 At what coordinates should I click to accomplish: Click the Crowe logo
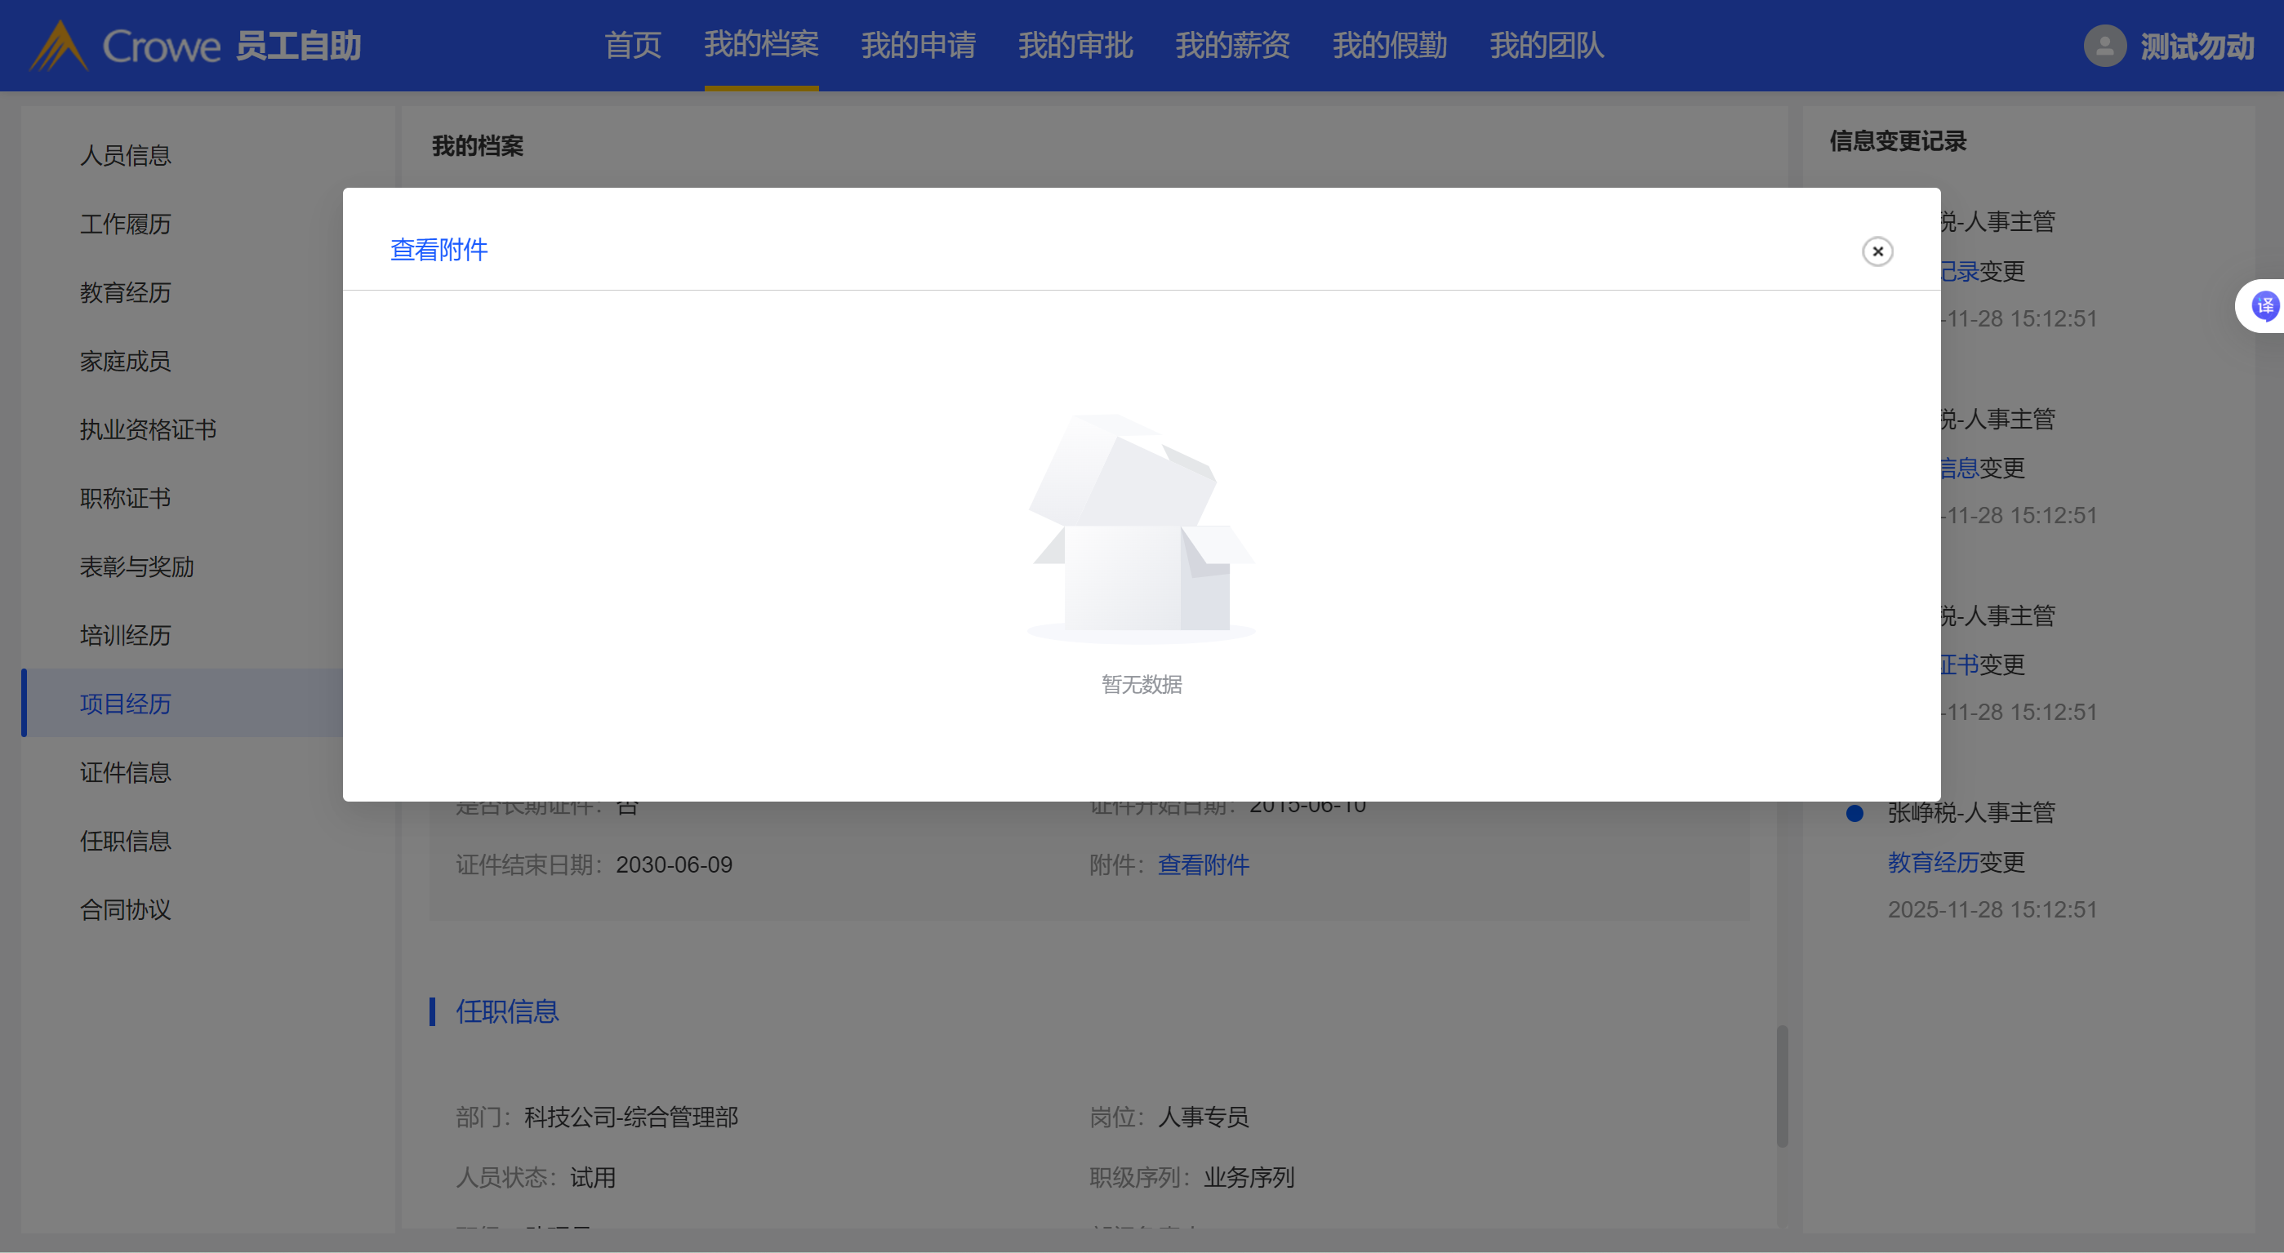(125, 46)
